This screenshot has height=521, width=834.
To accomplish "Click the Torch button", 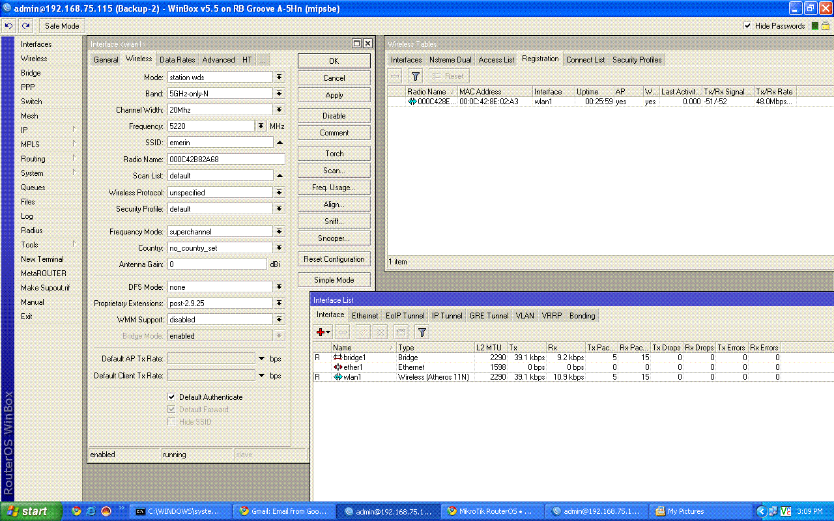I will (x=334, y=153).
